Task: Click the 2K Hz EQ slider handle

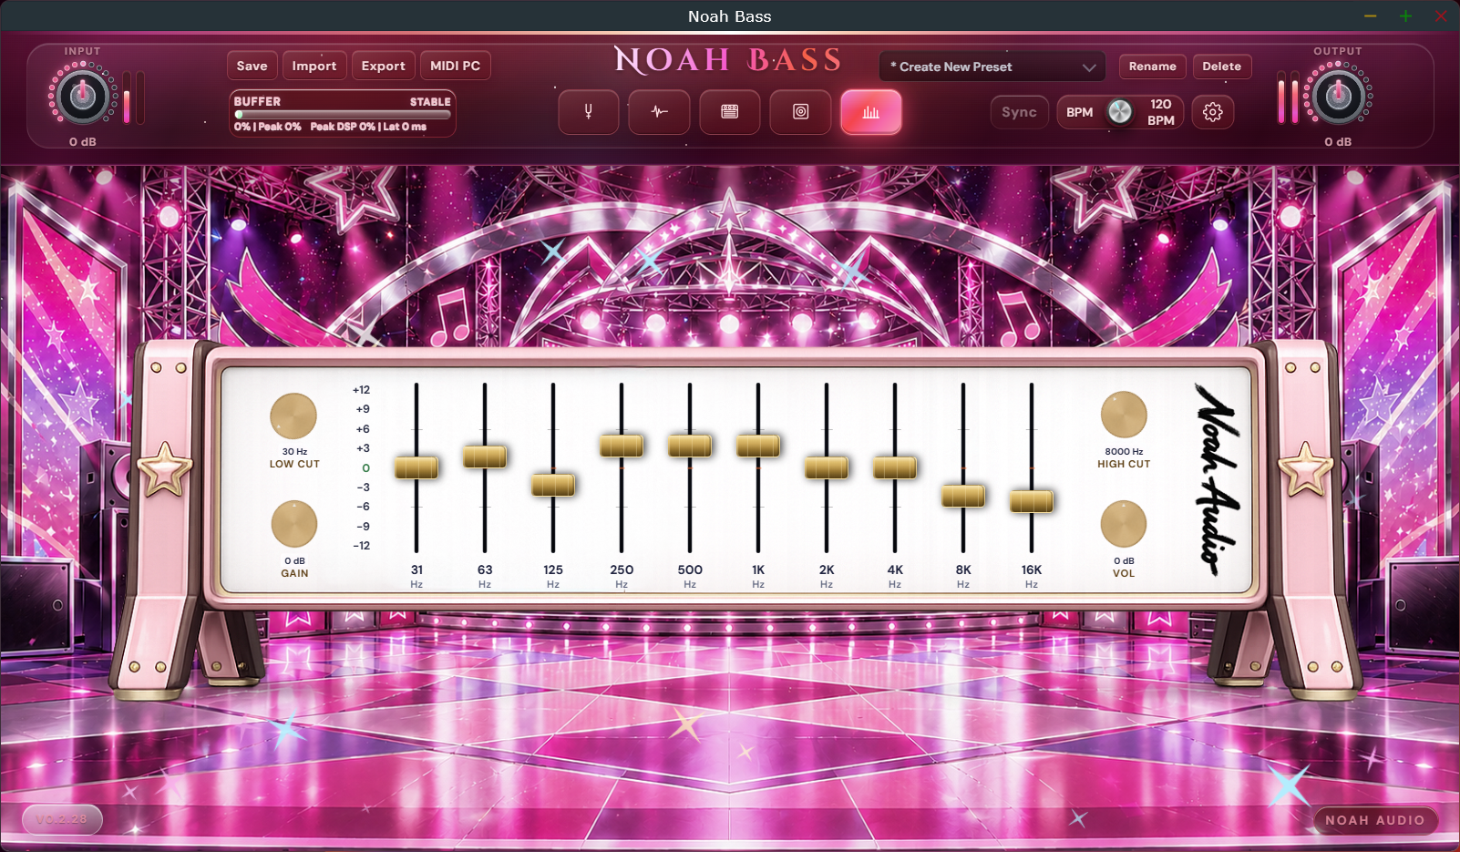Action: click(x=827, y=467)
